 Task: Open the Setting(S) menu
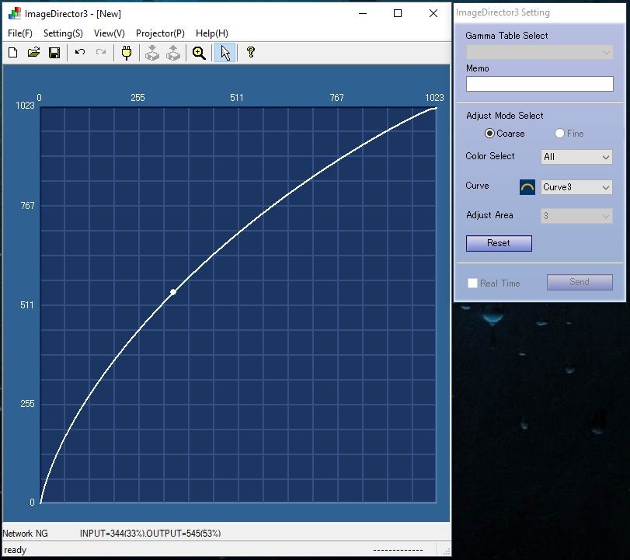point(63,33)
